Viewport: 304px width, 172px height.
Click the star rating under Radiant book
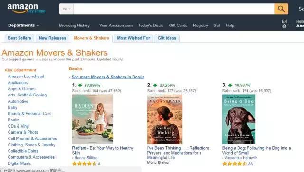[84, 163]
